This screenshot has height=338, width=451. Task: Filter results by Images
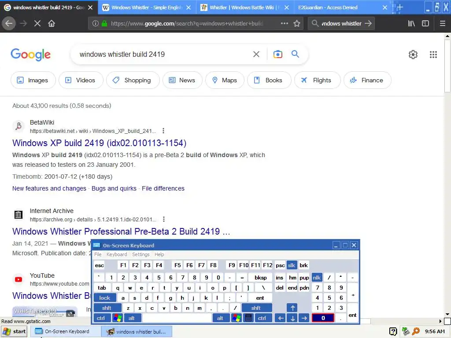pos(33,80)
